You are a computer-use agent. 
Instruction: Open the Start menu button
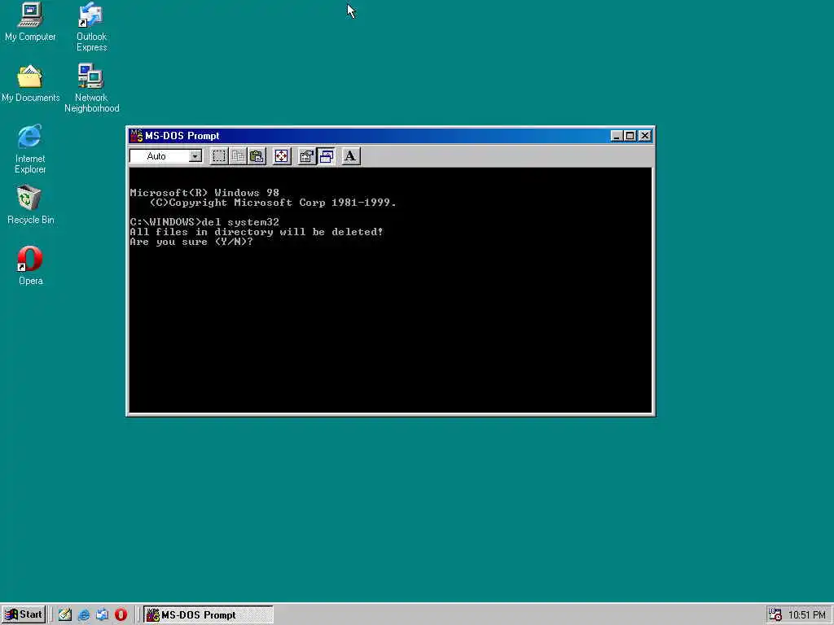(24, 614)
